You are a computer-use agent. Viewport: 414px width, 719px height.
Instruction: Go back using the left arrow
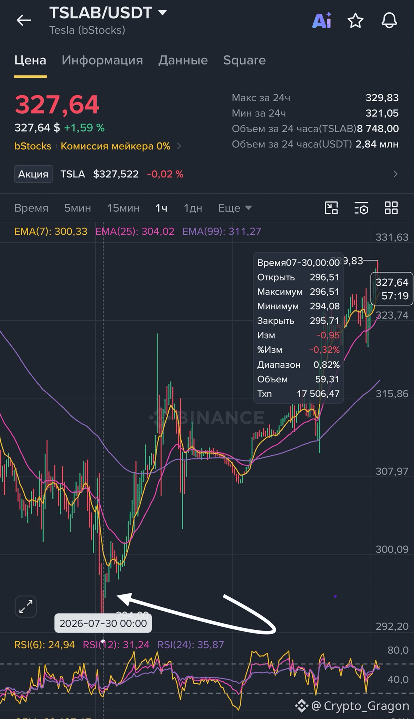24,20
